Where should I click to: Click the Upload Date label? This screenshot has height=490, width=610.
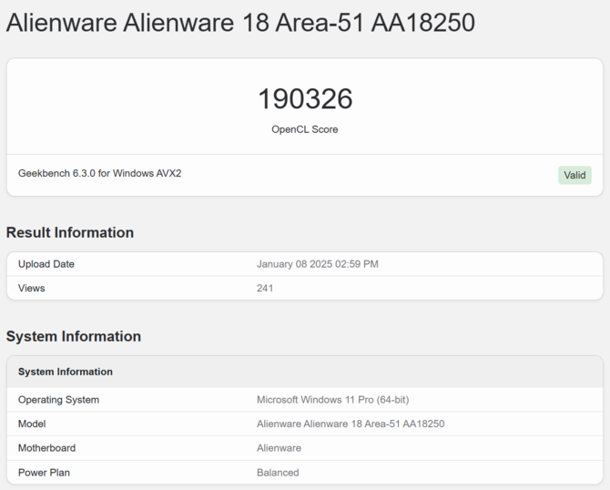46,264
